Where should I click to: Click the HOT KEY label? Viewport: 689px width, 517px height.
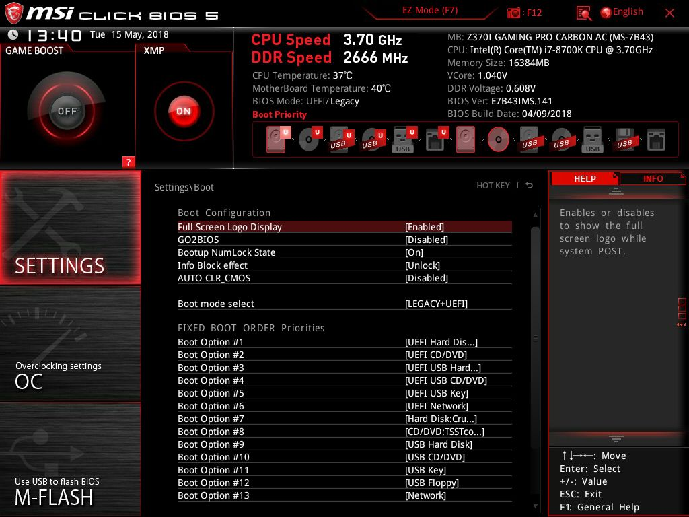point(493,186)
